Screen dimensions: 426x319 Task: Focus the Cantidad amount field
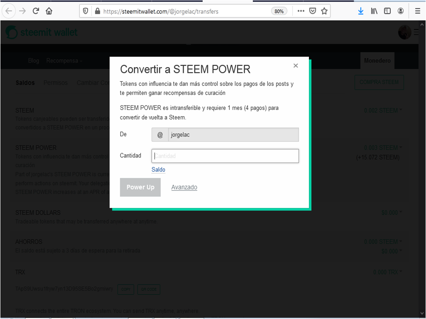pos(225,156)
